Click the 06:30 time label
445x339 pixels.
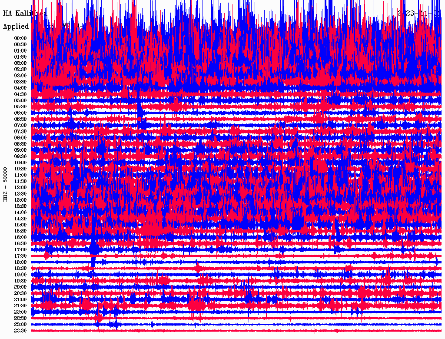point(20,119)
